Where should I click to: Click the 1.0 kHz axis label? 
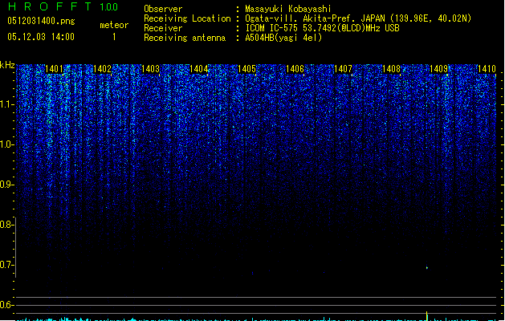(x=7, y=144)
